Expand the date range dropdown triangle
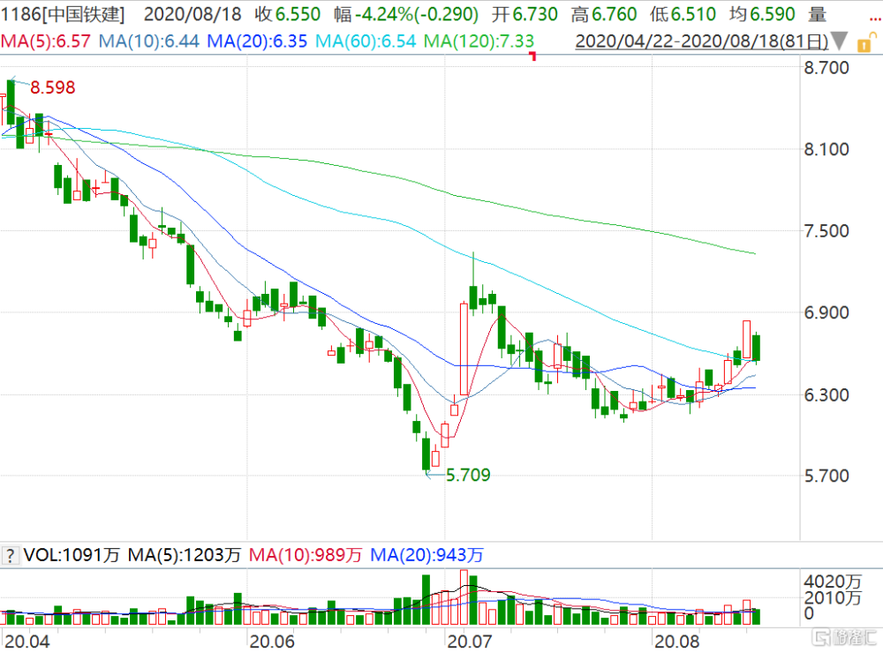 [x=839, y=41]
